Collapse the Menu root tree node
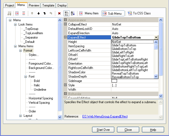 tap(10, 20)
